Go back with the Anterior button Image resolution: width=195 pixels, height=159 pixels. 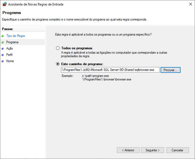[128, 150]
